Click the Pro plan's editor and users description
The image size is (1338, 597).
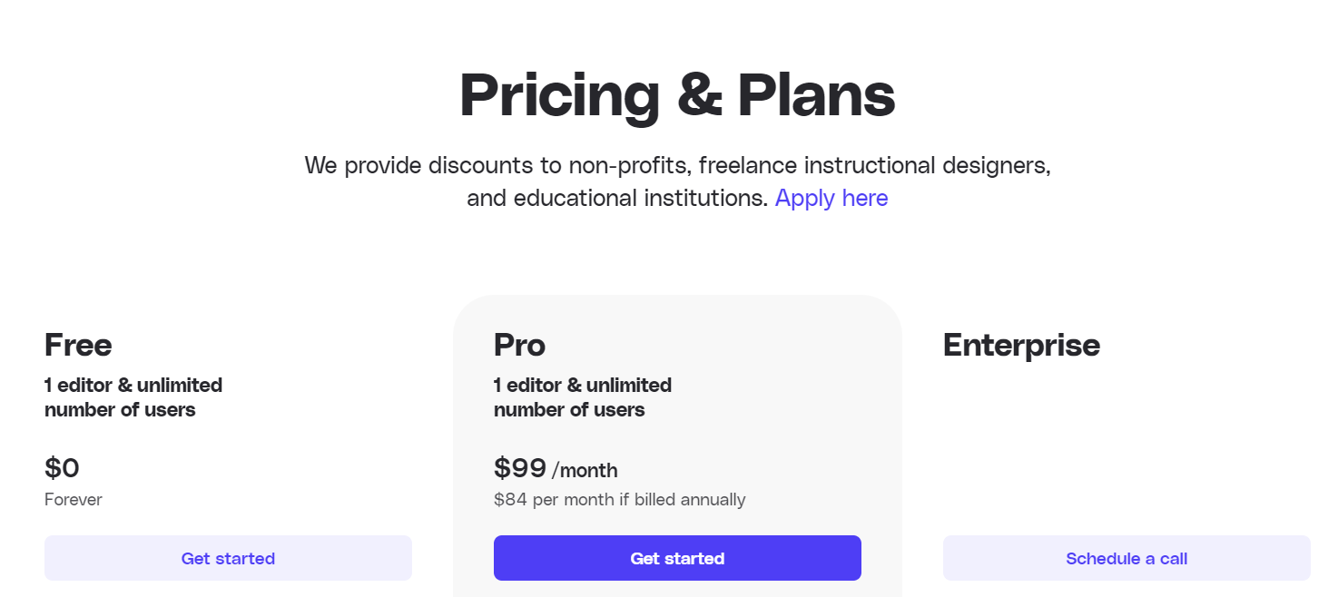pyautogui.click(x=583, y=397)
